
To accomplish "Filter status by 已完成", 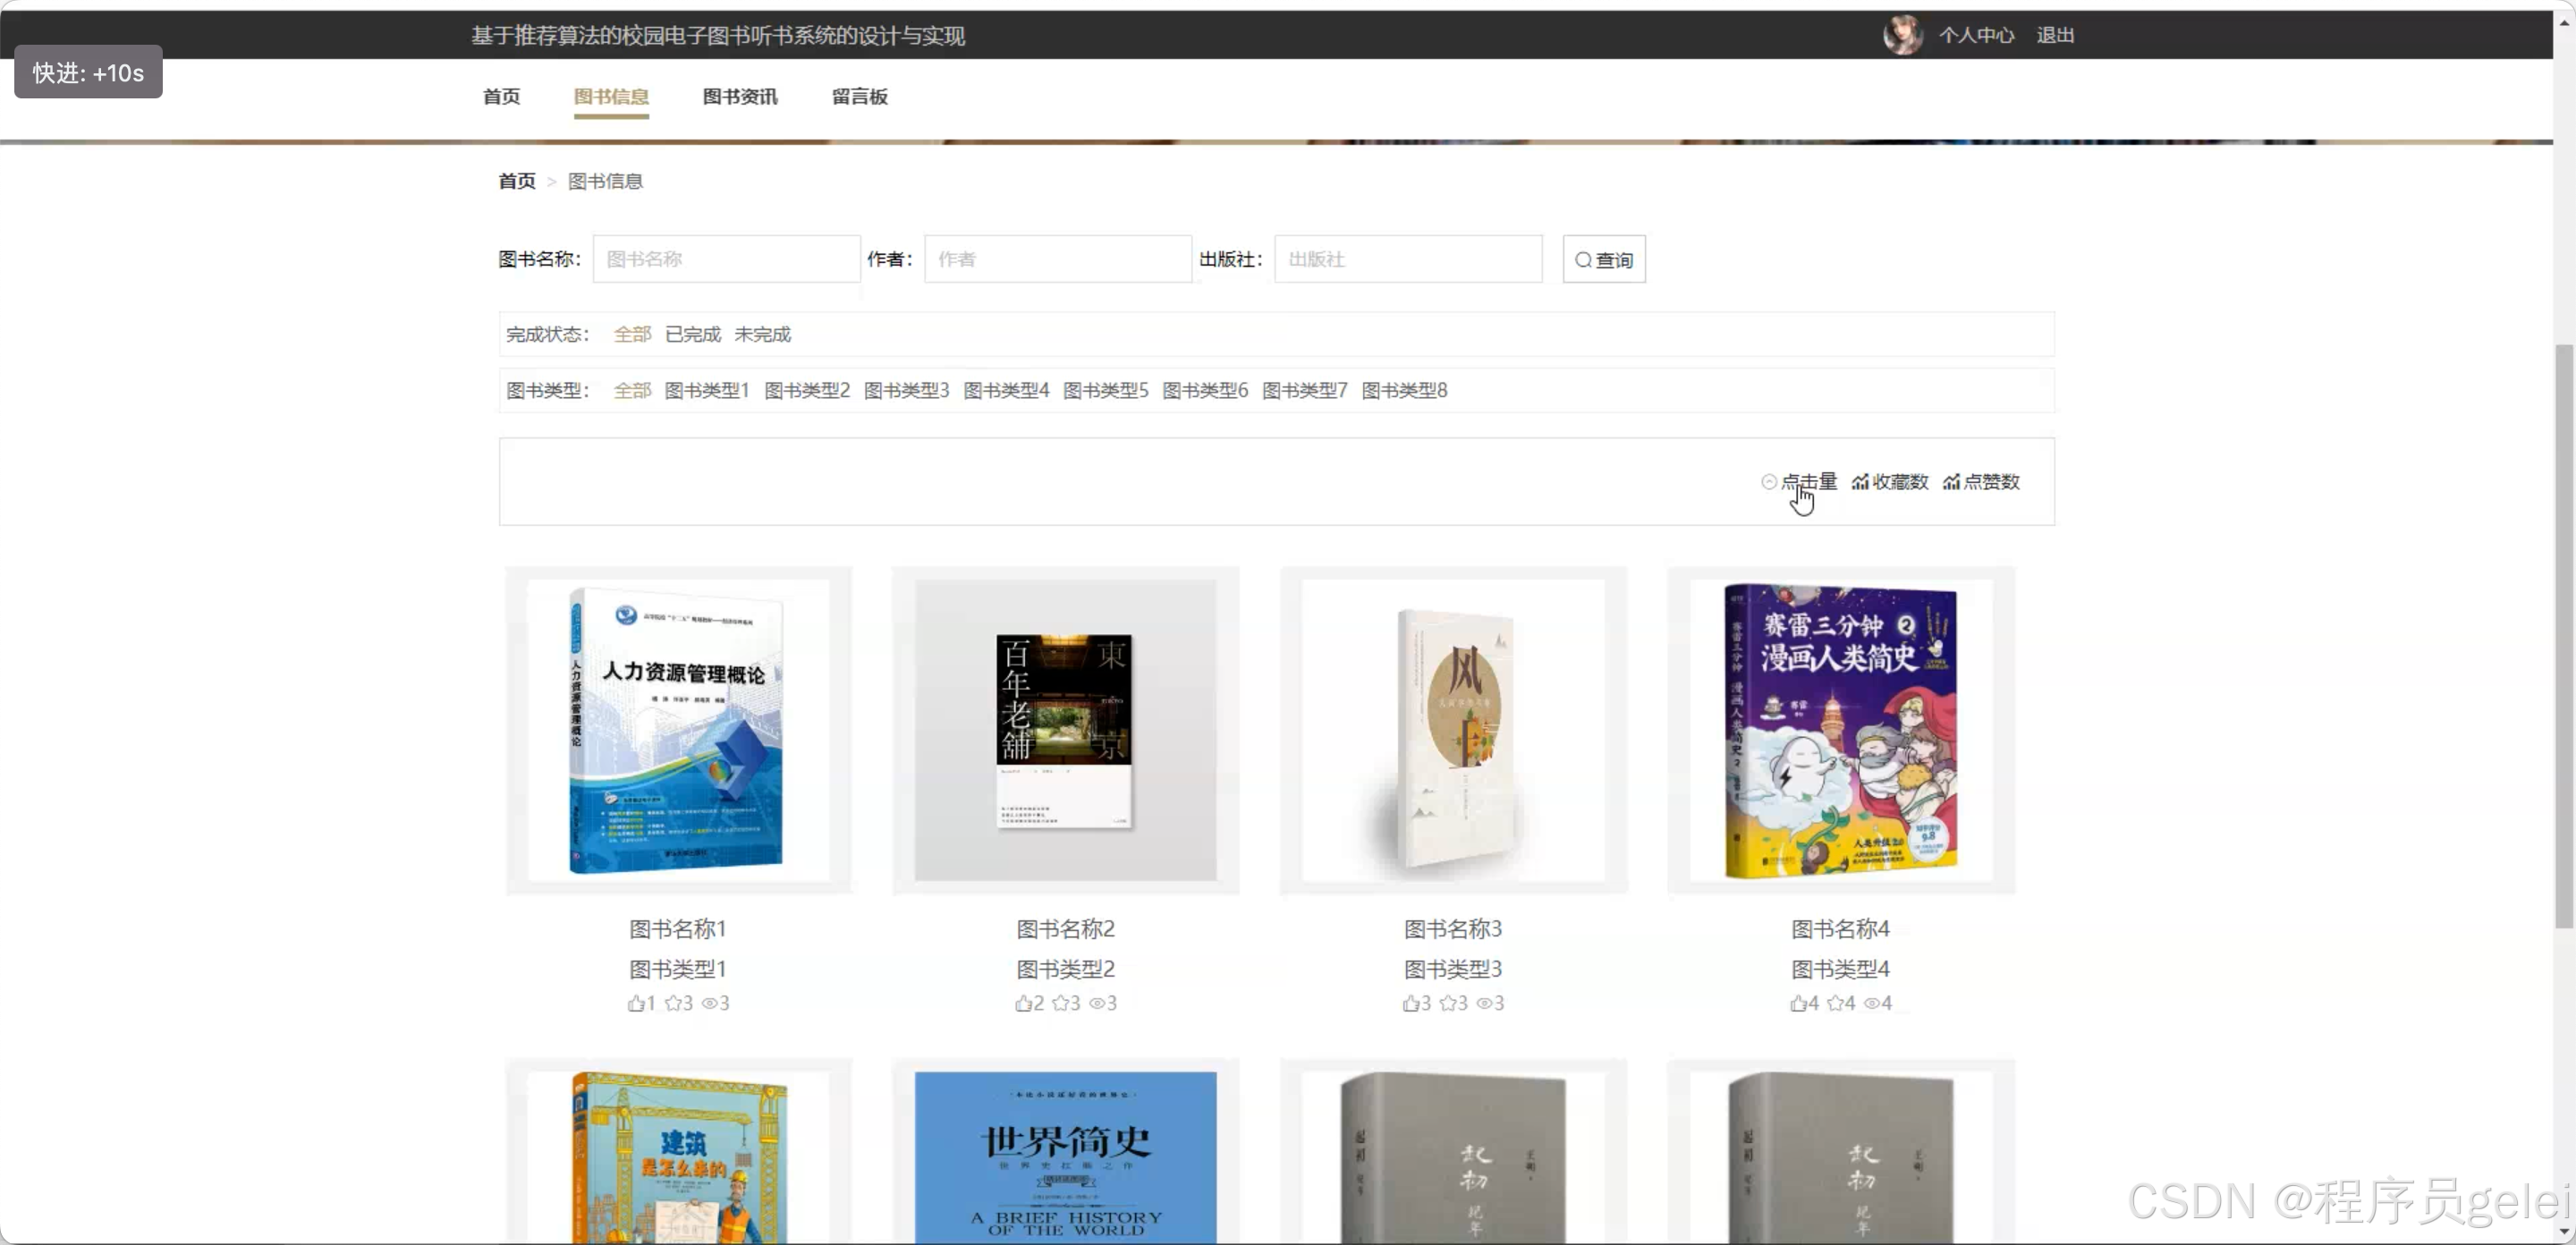I will coord(692,334).
